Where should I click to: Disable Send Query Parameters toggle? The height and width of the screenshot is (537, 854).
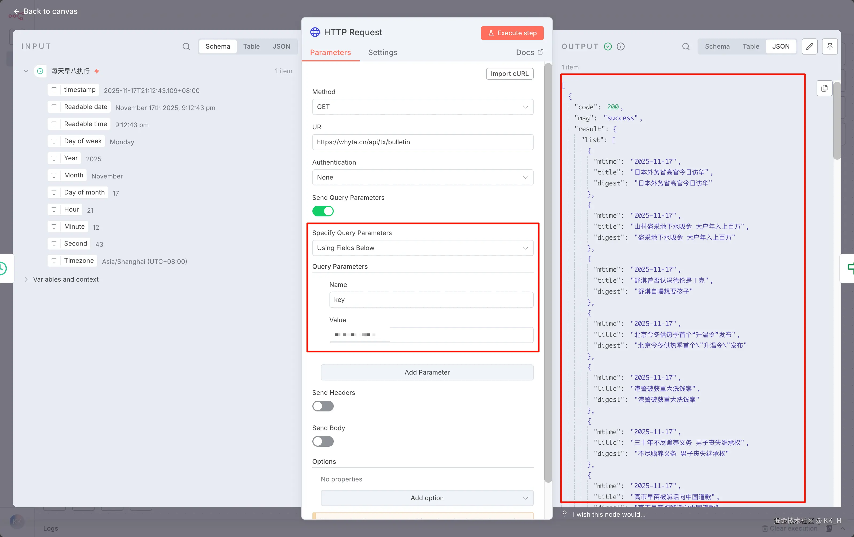pos(323,211)
